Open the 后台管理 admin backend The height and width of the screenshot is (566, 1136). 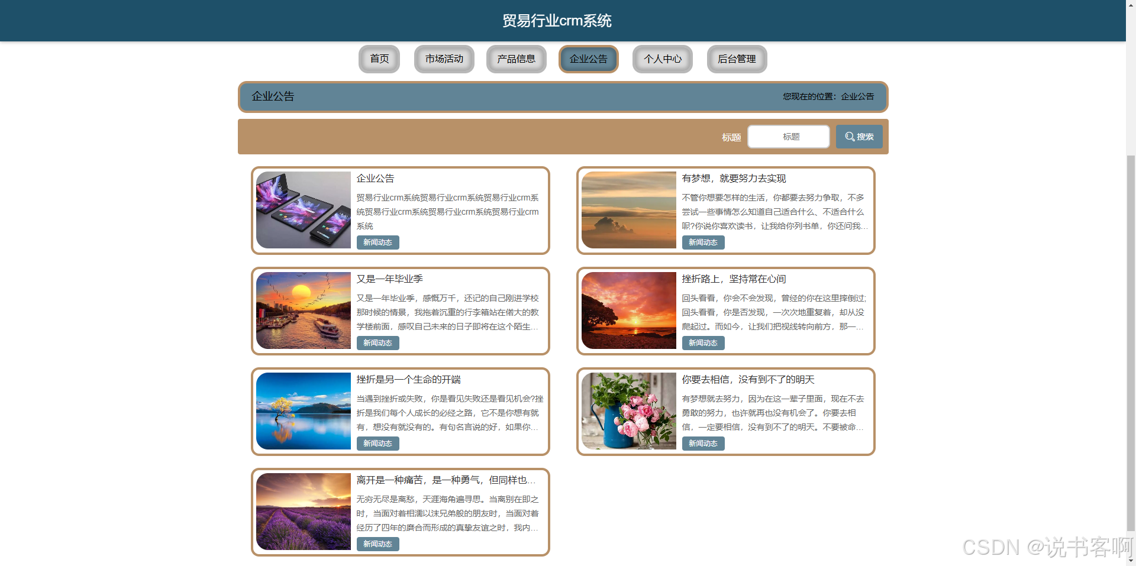pos(737,59)
